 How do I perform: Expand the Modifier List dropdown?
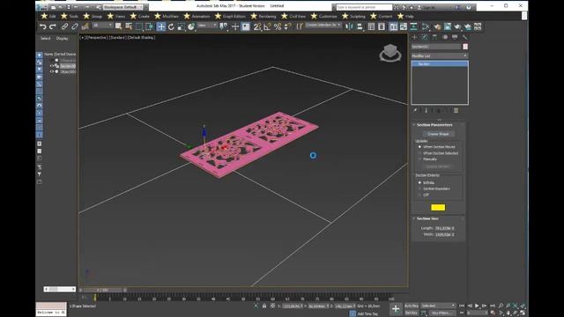[440, 55]
